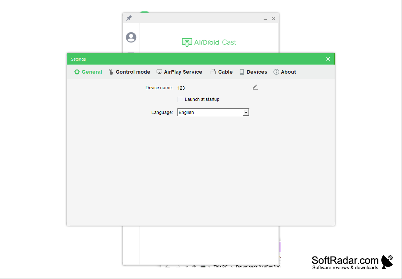This screenshot has height=279, width=402.
Task: Click the AirDroid Cast logo
Action: pos(209,42)
